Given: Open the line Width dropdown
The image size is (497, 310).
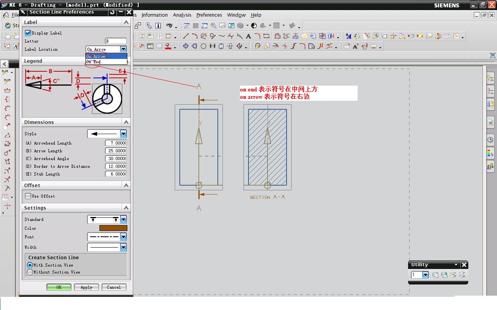Looking at the screenshot, I should 123,247.
